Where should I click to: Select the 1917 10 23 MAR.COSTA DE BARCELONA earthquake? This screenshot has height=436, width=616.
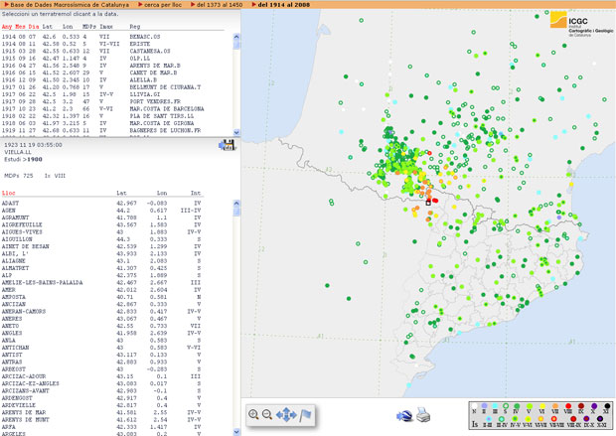103,108
